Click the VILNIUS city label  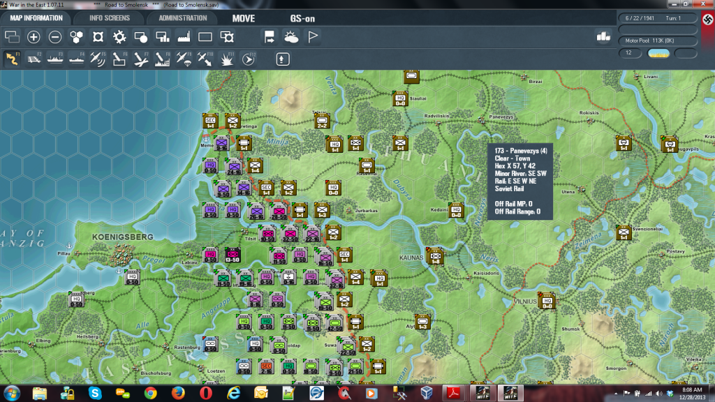coord(525,301)
